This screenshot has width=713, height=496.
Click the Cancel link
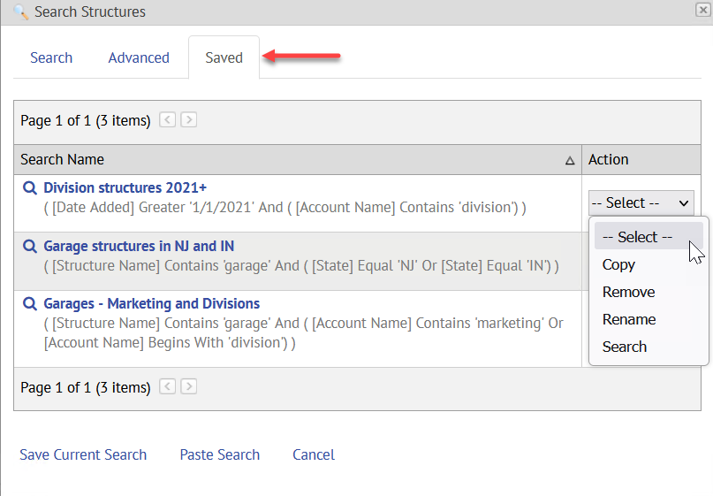[314, 454]
